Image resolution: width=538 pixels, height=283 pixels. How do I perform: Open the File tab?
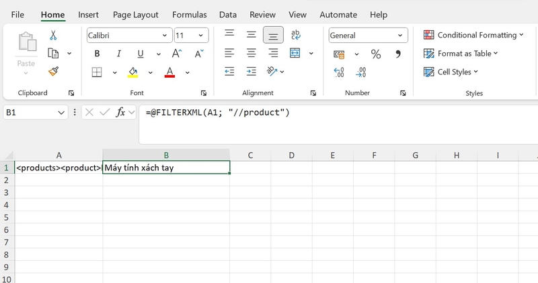(17, 15)
